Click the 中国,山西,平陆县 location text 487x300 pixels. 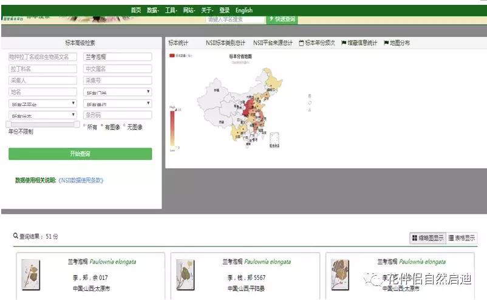[x=246, y=288]
